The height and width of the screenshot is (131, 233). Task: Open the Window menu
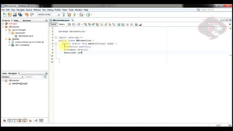point(79,10)
